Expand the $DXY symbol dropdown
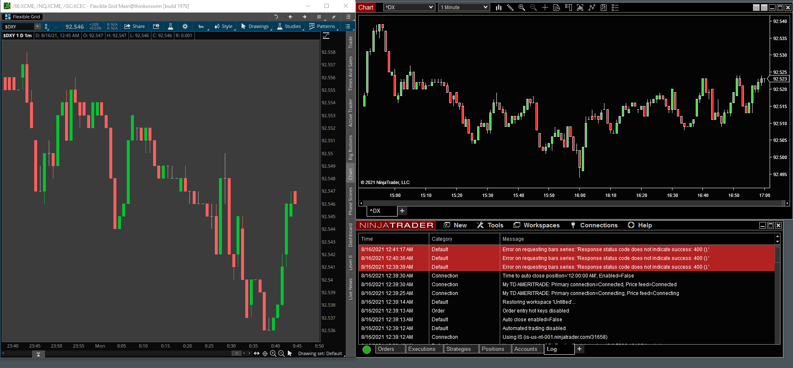 click(38, 27)
